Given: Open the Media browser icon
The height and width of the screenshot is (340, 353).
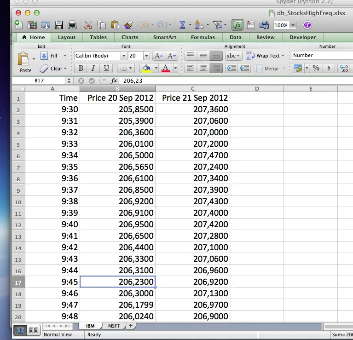Looking at the screenshot, I should [x=264, y=25].
